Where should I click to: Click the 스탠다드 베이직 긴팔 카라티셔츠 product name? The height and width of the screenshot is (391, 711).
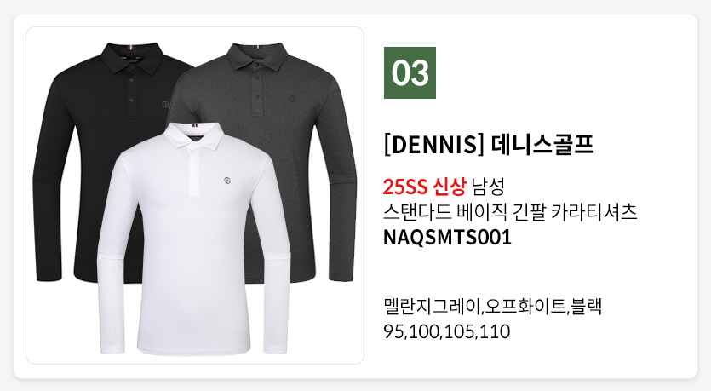click(510, 212)
